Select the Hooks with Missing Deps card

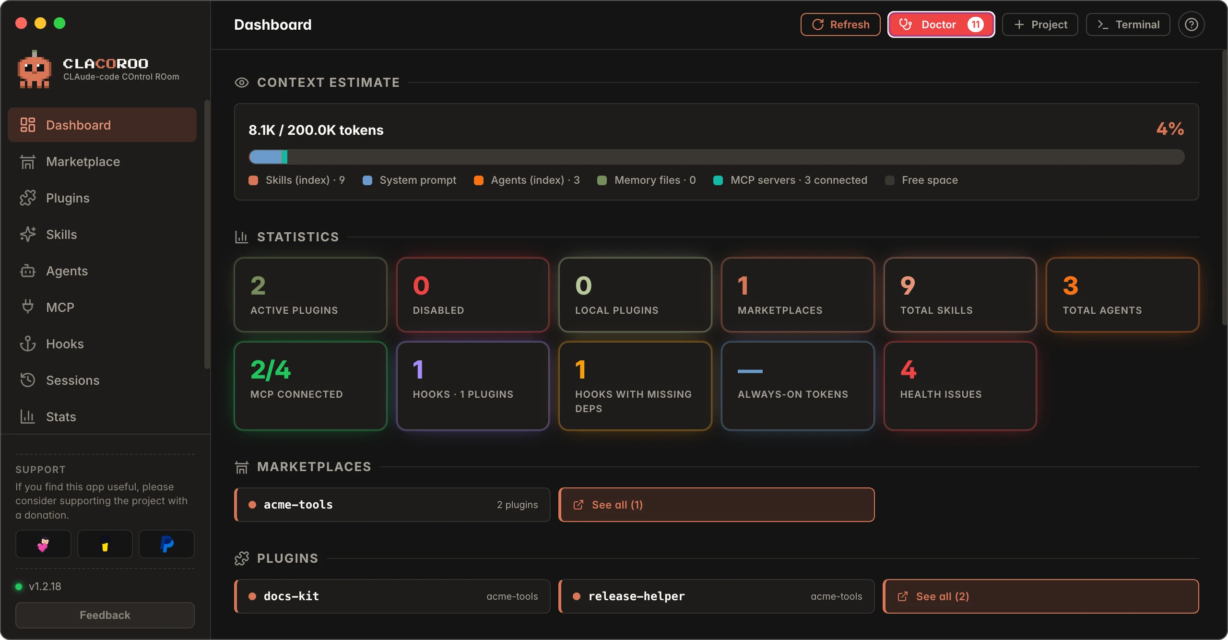click(x=635, y=386)
